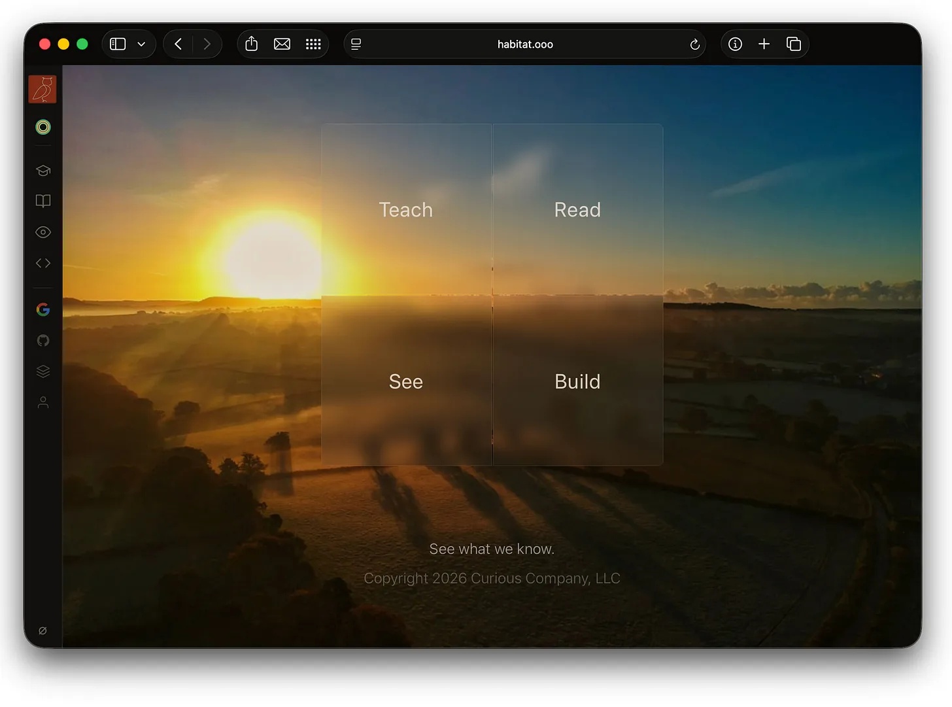The width and height of the screenshot is (952, 707).
Task: Click the eye See icon in sidebar
Action: pos(43,232)
